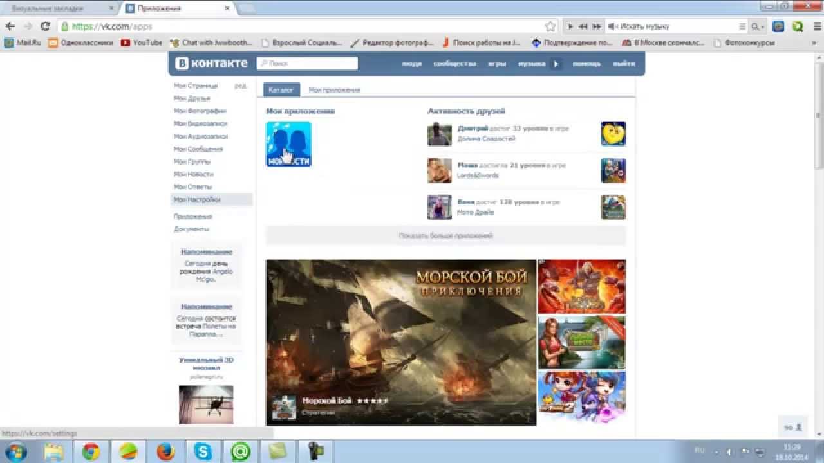Open the music search magnifier dropdown

click(758, 26)
